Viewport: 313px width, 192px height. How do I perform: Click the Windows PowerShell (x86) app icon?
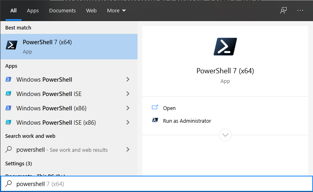8,108
